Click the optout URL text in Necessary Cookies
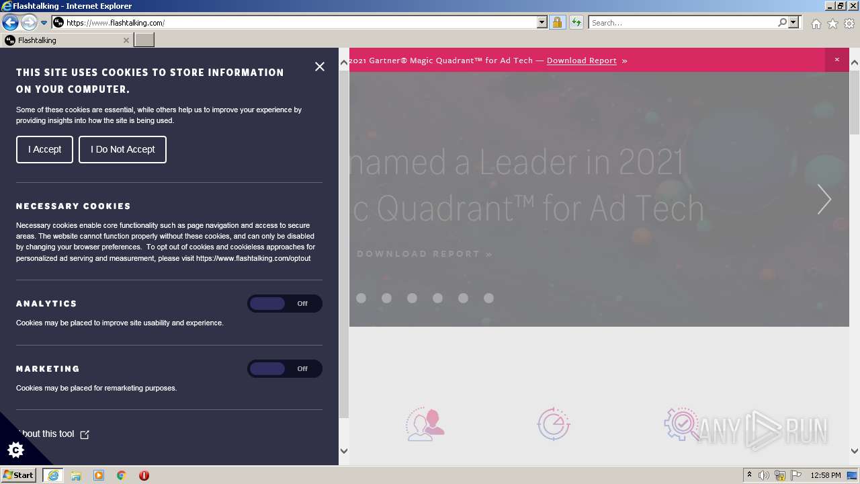The image size is (860, 484). tap(253, 258)
